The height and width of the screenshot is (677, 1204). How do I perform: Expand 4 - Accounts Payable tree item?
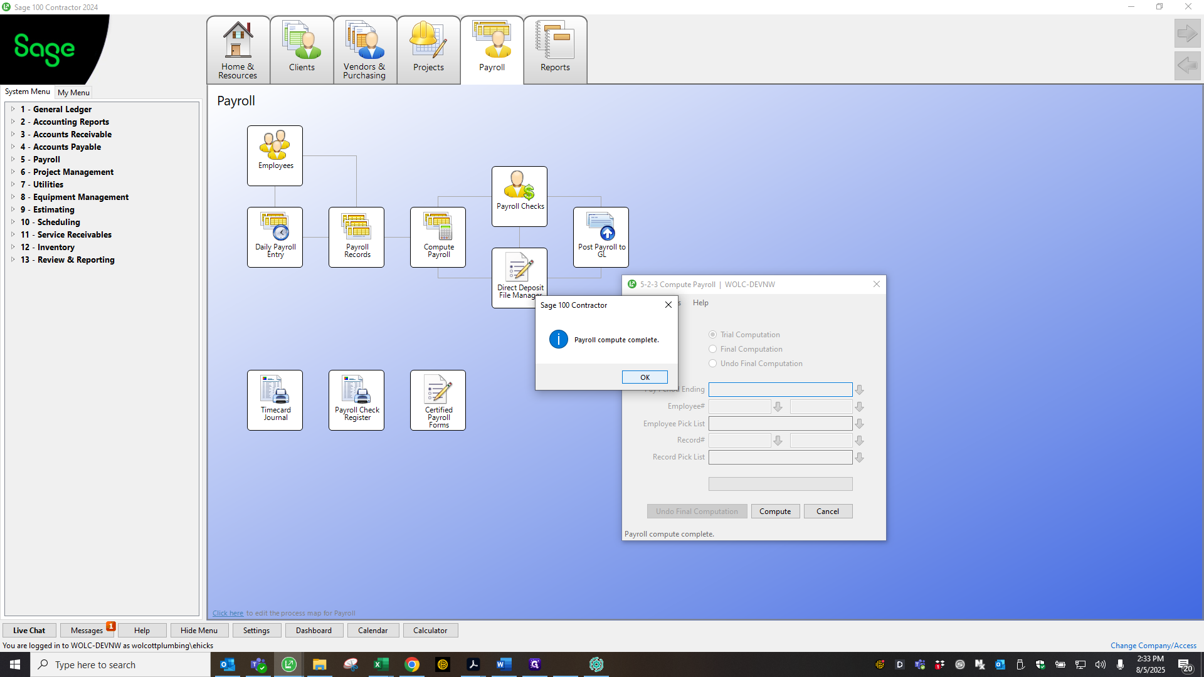13,147
